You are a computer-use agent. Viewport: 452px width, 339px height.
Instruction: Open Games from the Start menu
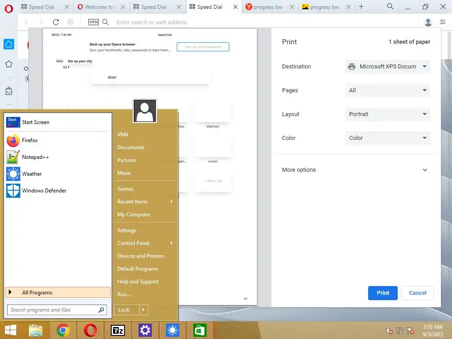tap(125, 189)
